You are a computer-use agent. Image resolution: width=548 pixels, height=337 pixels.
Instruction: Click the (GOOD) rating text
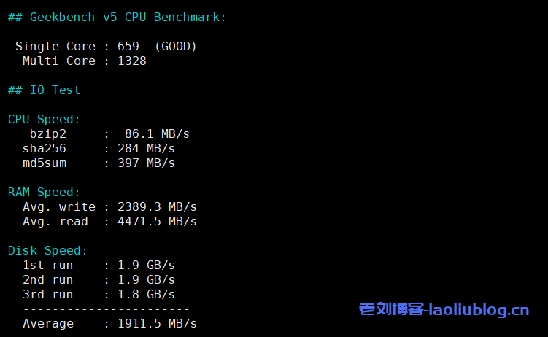point(175,46)
